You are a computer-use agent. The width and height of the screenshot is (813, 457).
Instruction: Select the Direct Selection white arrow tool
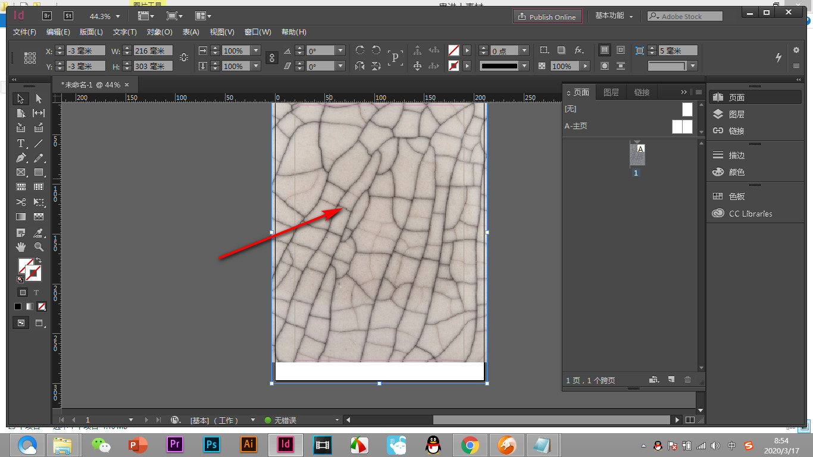[x=39, y=99]
